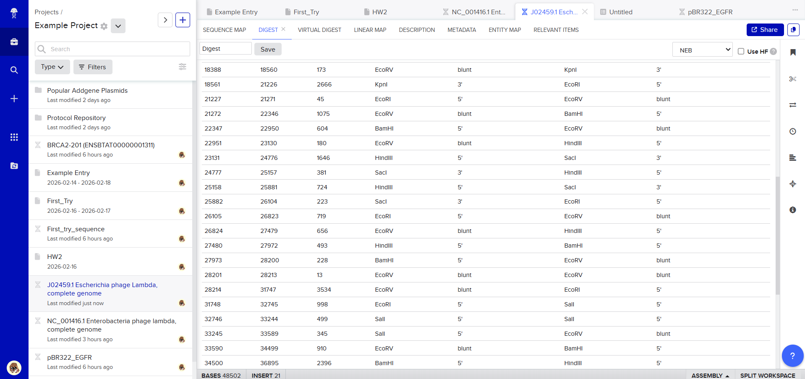This screenshot has width=805, height=379.
Task: Open the pBR322_EGFR document tab
Action: click(x=709, y=12)
